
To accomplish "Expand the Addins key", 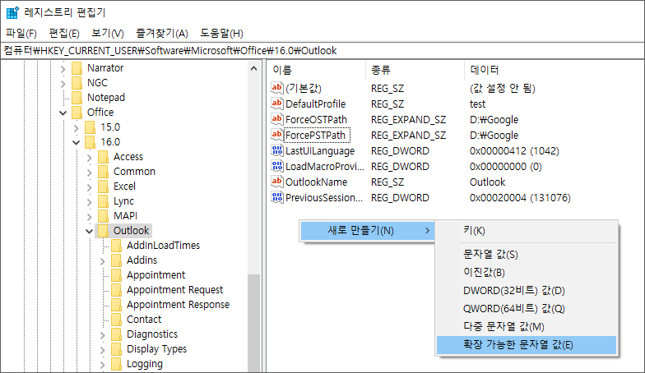I will 102,261.
